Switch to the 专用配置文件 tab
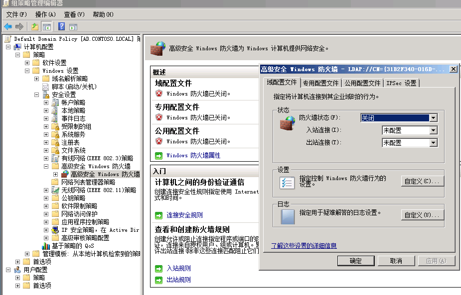This screenshot has height=295, width=461. pos(321,83)
